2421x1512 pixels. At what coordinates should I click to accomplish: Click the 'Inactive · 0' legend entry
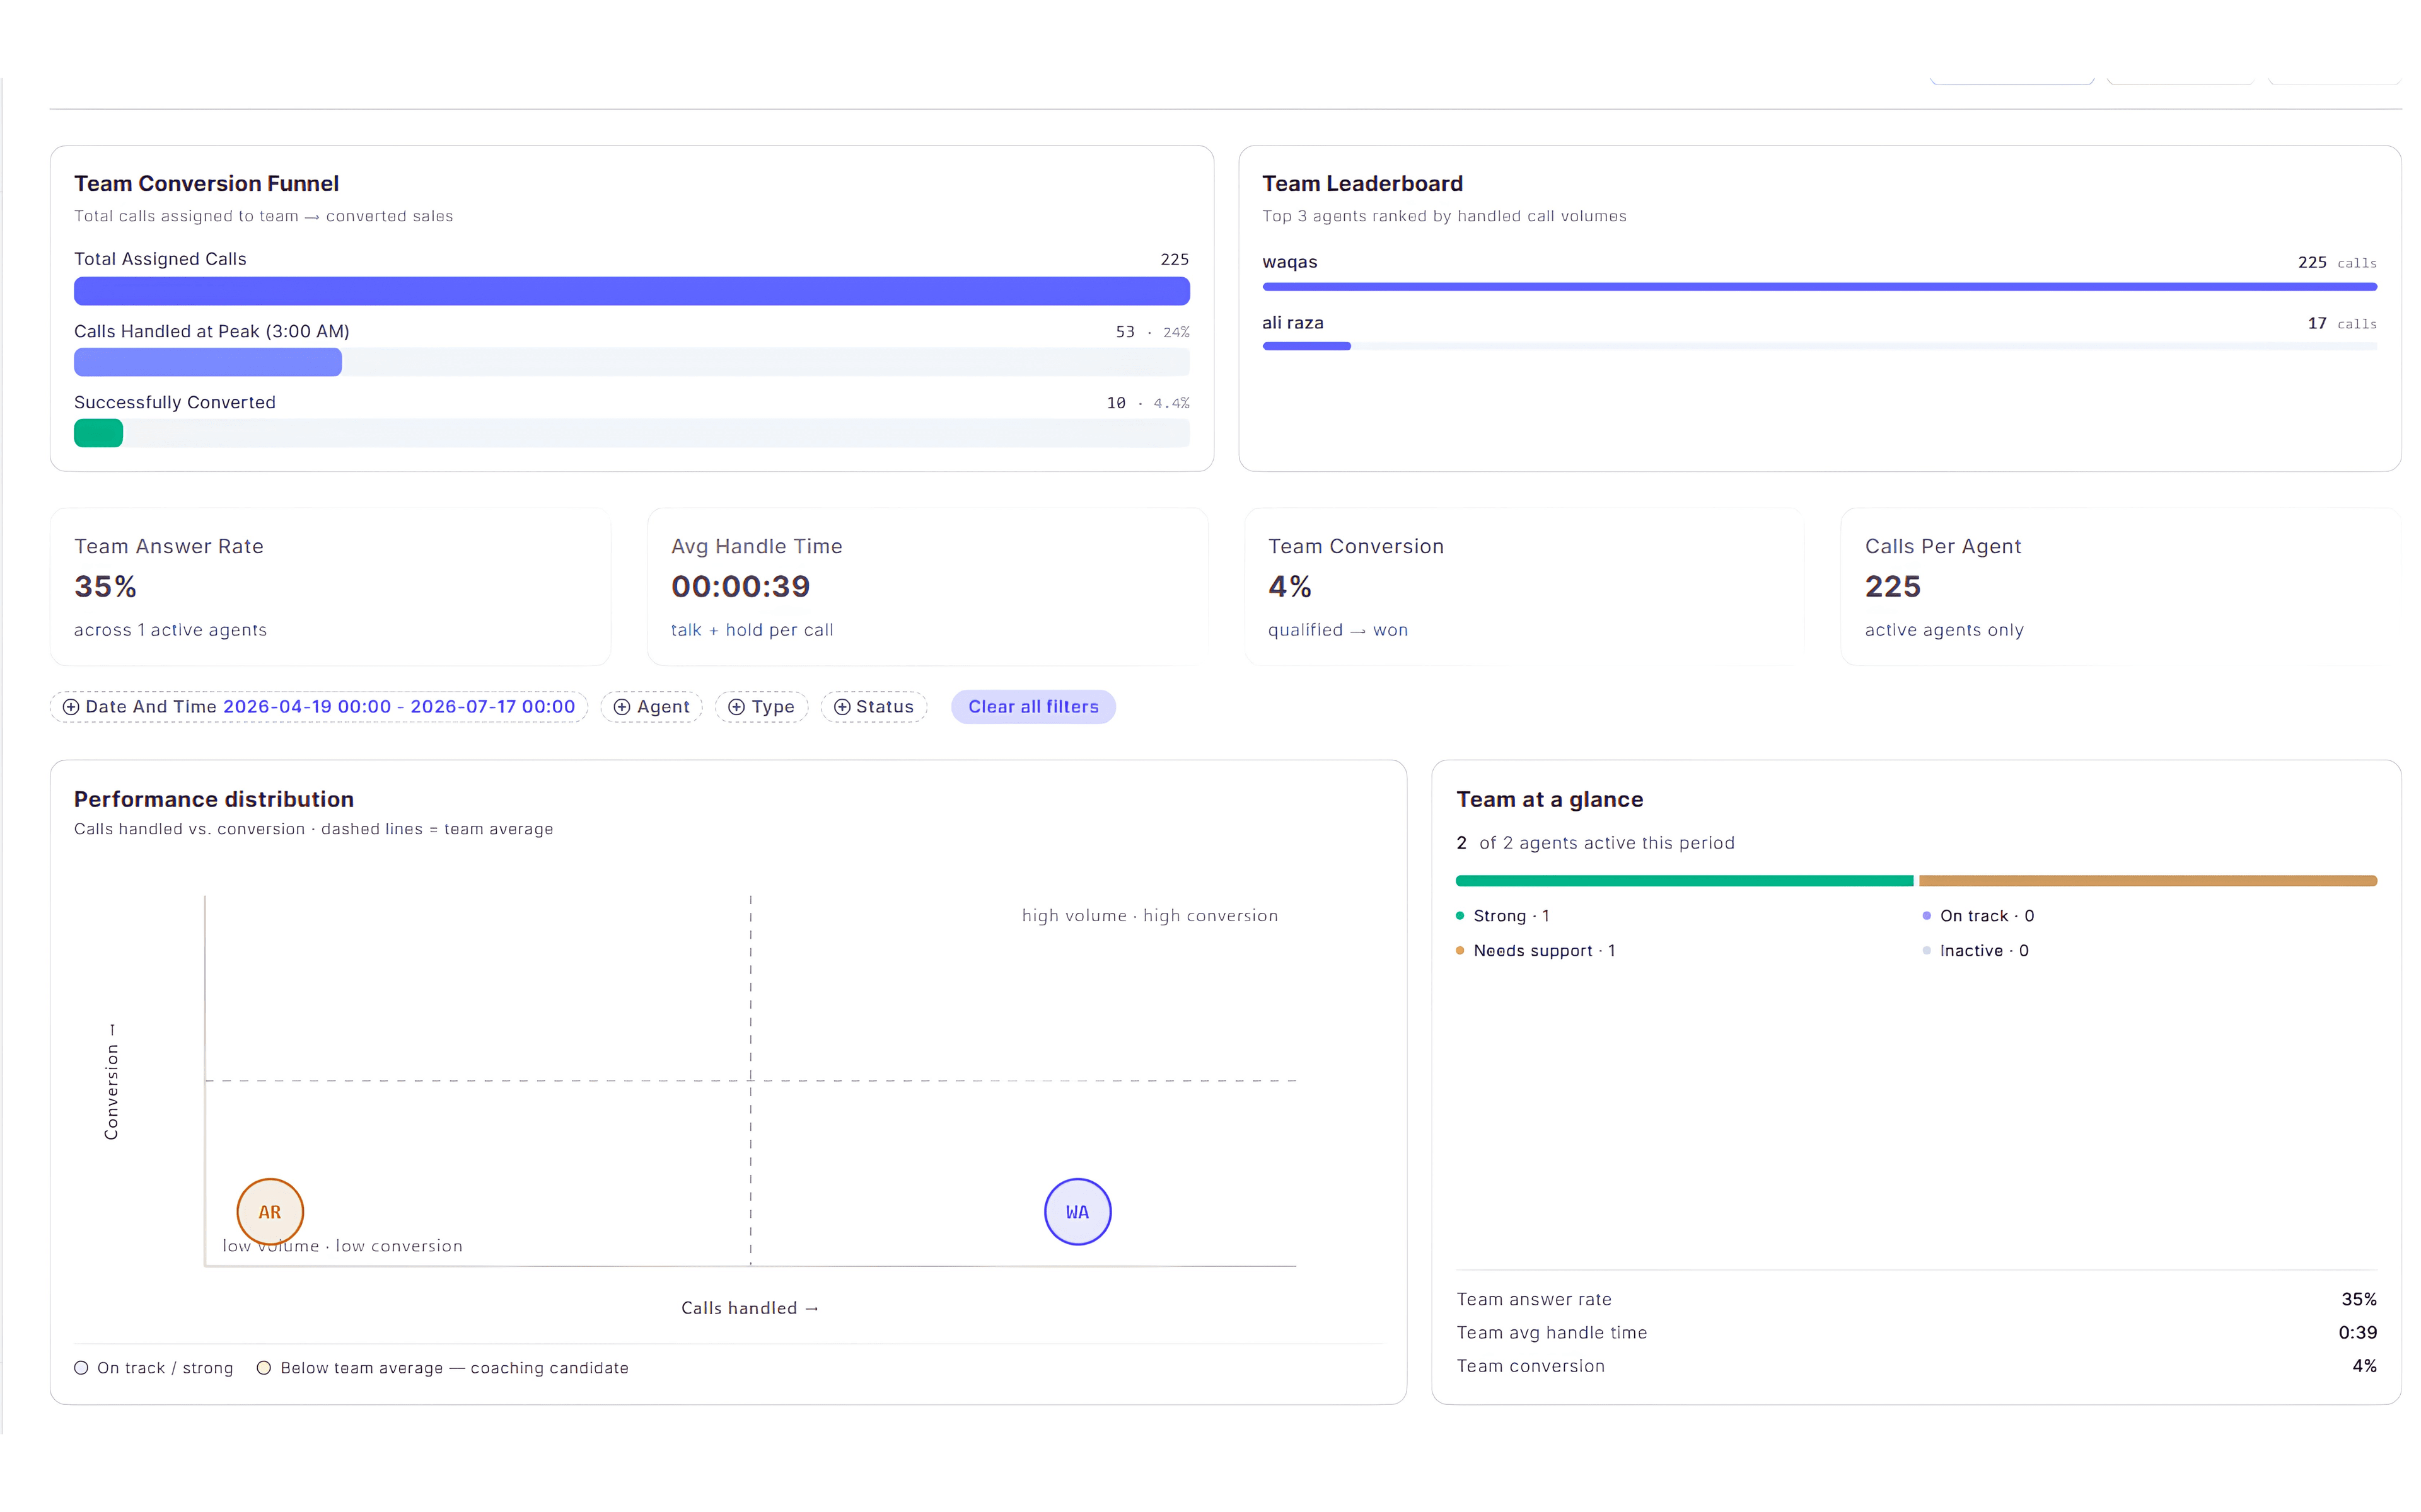(1976, 951)
